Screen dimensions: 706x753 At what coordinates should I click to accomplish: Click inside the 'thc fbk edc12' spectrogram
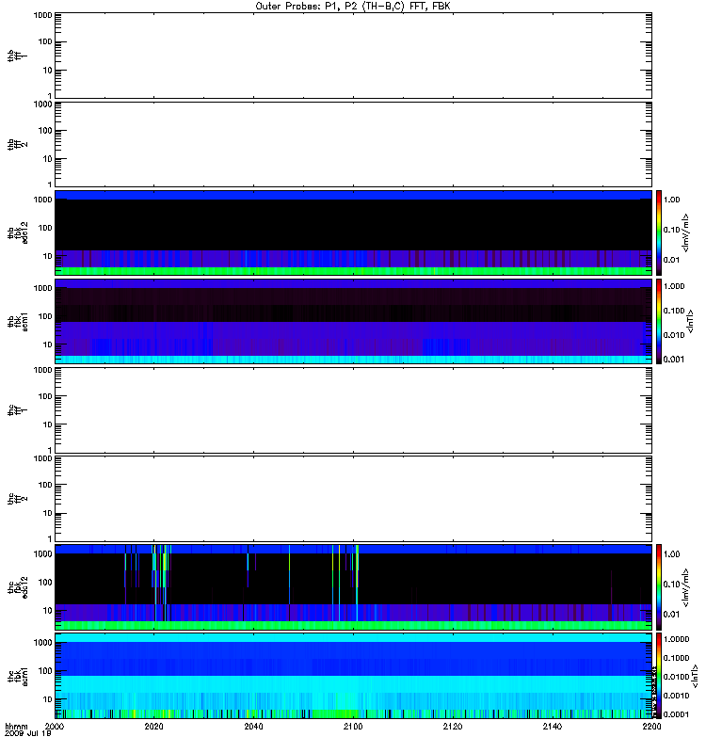354,586
